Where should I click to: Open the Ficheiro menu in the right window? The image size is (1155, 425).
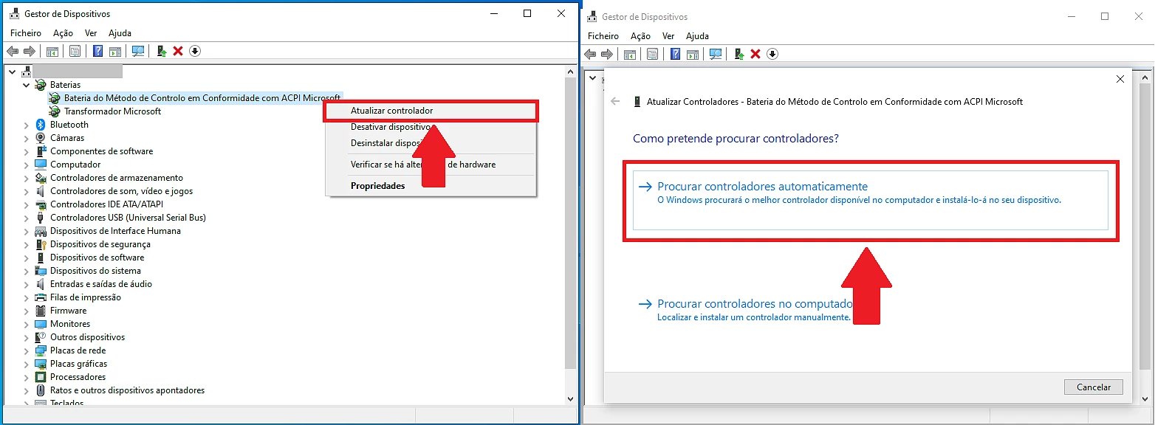[x=603, y=36]
